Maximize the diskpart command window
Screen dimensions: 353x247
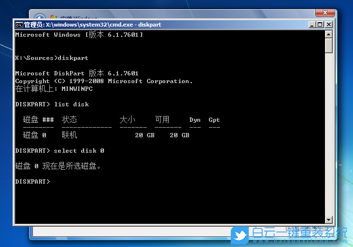[x=320, y=25]
